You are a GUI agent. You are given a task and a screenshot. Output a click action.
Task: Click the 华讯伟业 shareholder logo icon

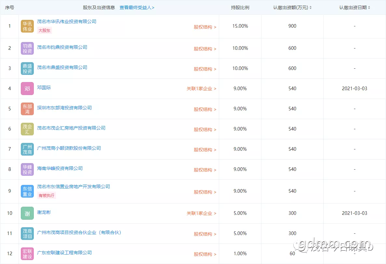point(27,26)
